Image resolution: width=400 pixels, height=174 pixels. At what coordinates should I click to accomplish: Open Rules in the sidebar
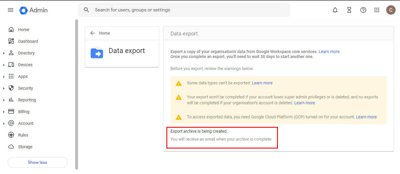[23, 135]
